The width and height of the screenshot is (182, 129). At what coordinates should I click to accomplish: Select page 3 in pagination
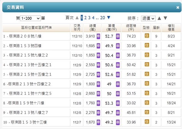[x=89, y=18]
